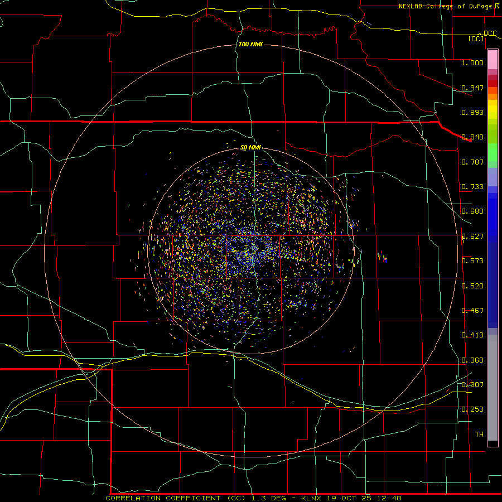Click the isolated echo east of the 50 NMI ring
Image resolution: width=502 pixels, height=502 pixels.
point(382,257)
